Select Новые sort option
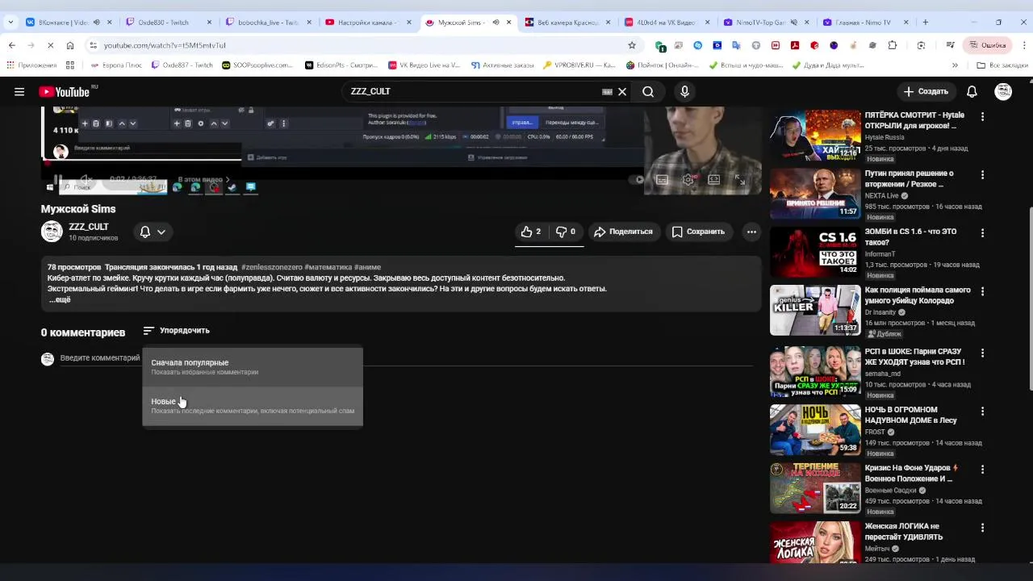 point(253,406)
